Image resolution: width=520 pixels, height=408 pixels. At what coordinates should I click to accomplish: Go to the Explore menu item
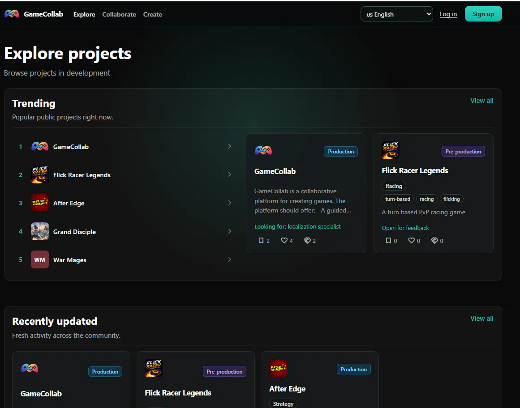pyautogui.click(x=84, y=14)
